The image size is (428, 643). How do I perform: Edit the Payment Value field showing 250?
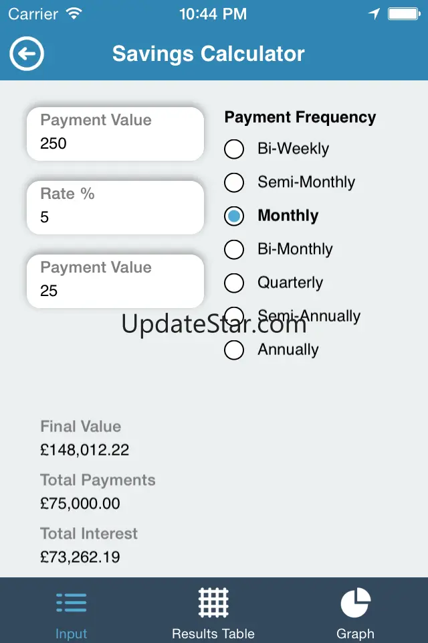tap(115, 134)
